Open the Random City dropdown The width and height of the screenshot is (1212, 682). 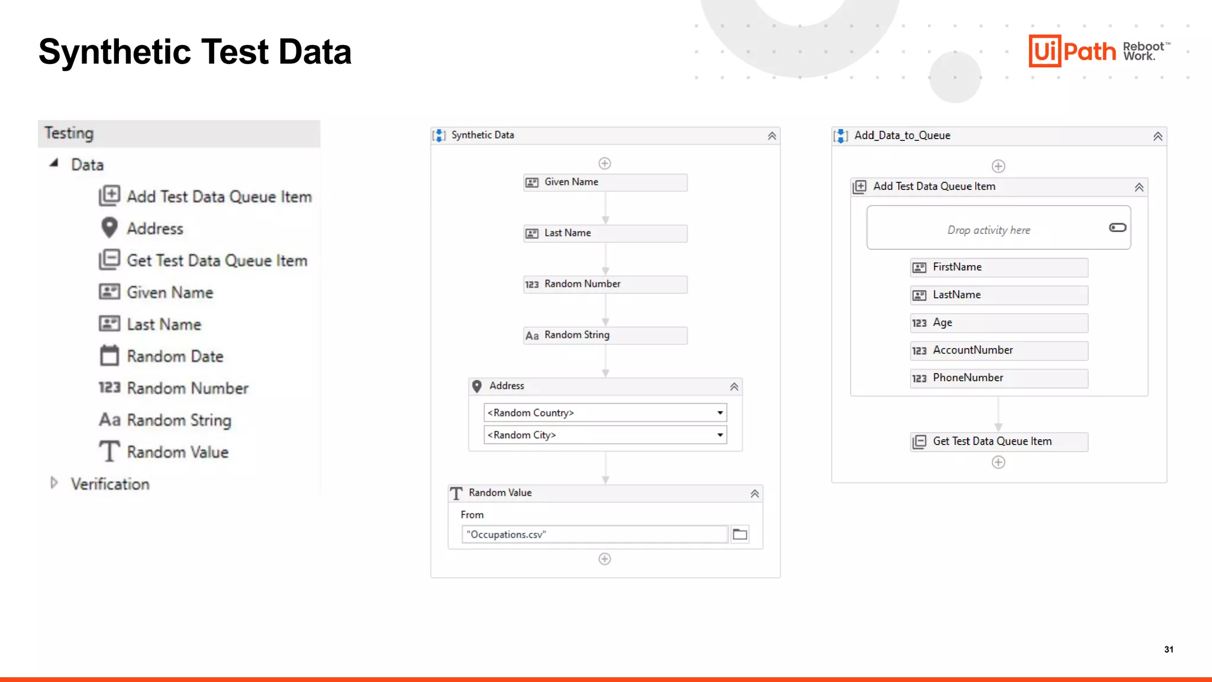click(720, 435)
